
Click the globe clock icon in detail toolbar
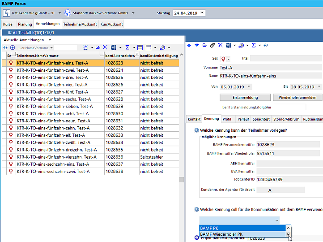coord(241,45)
